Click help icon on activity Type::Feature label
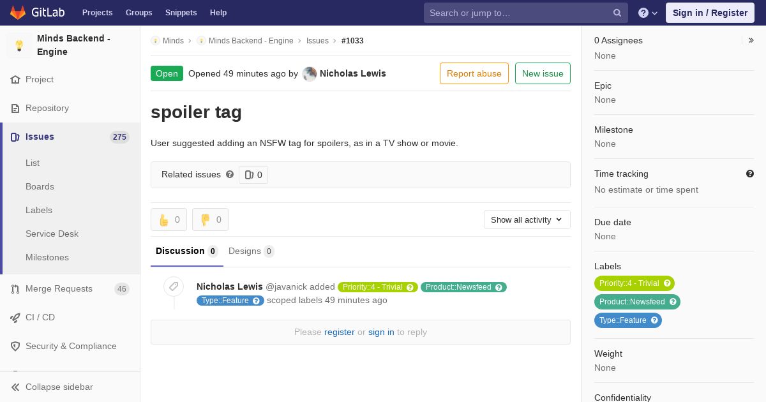766x402 pixels. (257, 301)
